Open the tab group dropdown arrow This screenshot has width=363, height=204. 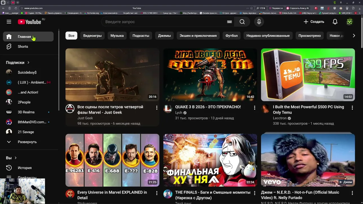click(8, 3)
